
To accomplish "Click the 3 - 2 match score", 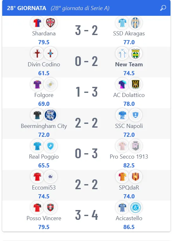I will point(86,30).
